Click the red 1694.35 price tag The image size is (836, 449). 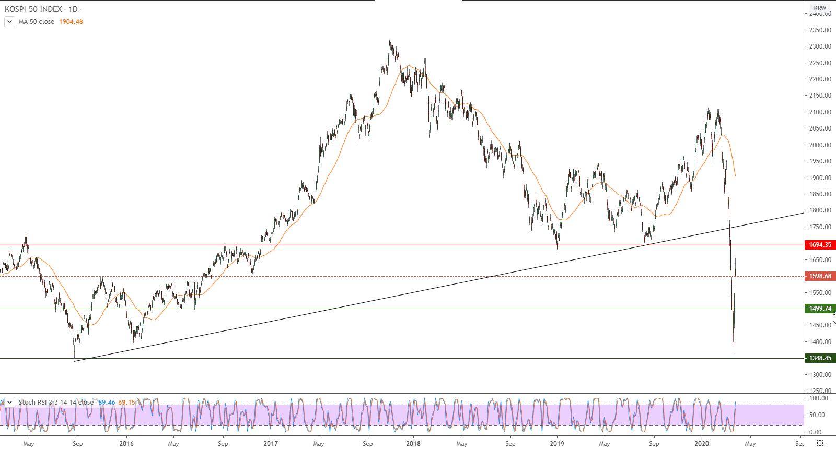820,245
